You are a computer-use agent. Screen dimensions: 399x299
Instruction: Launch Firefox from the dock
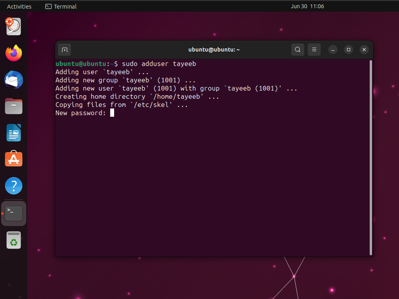click(x=13, y=53)
